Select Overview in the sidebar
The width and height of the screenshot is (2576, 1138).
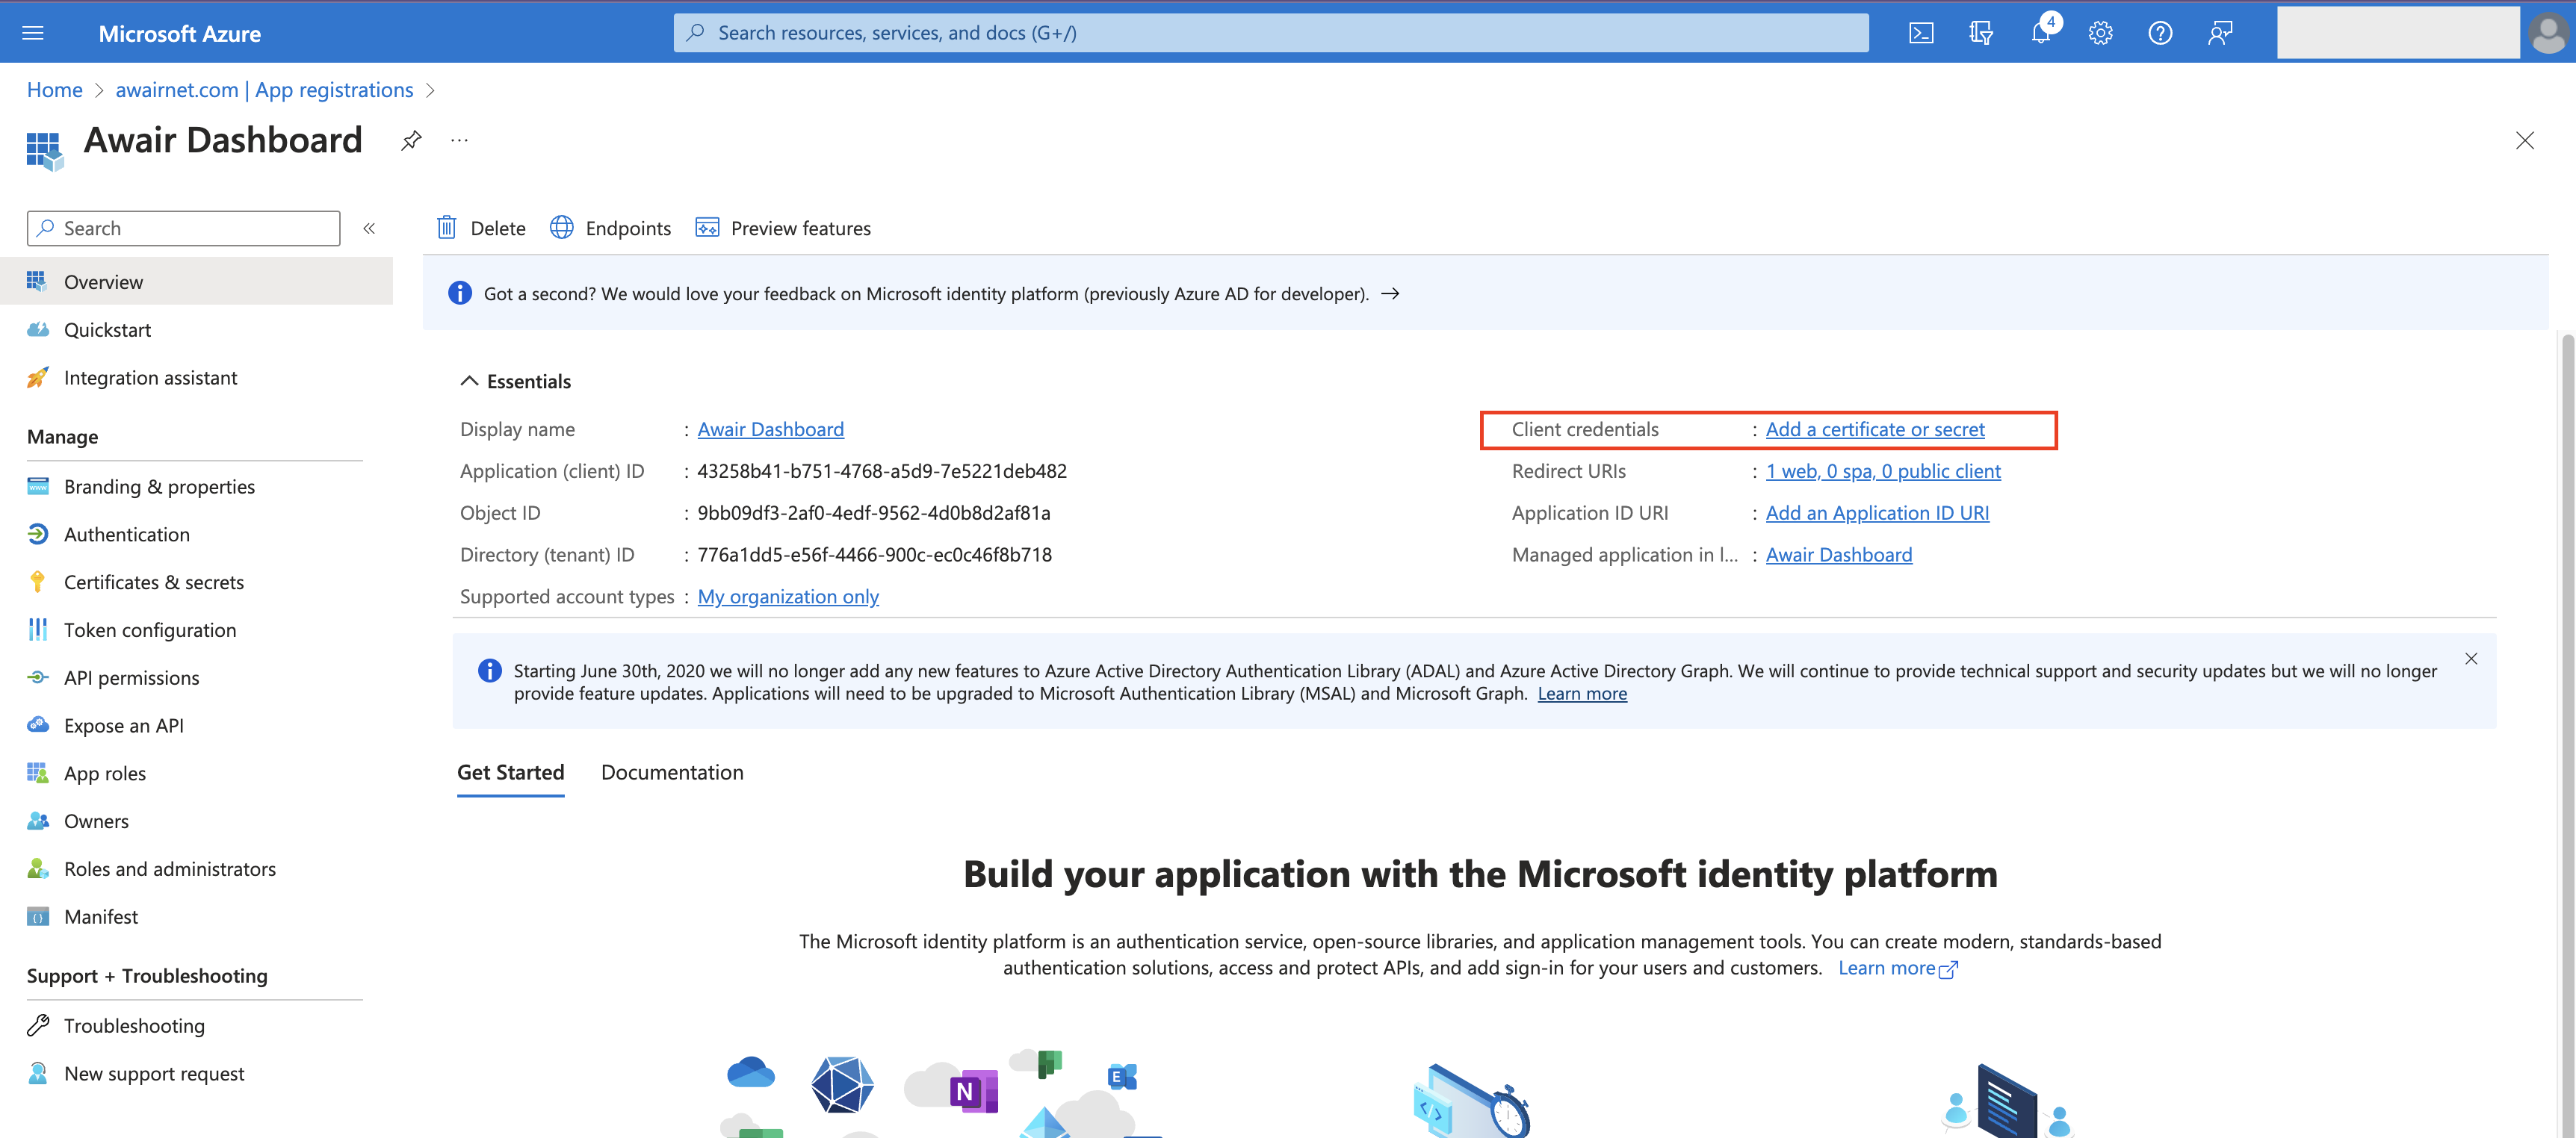click(x=196, y=282)
